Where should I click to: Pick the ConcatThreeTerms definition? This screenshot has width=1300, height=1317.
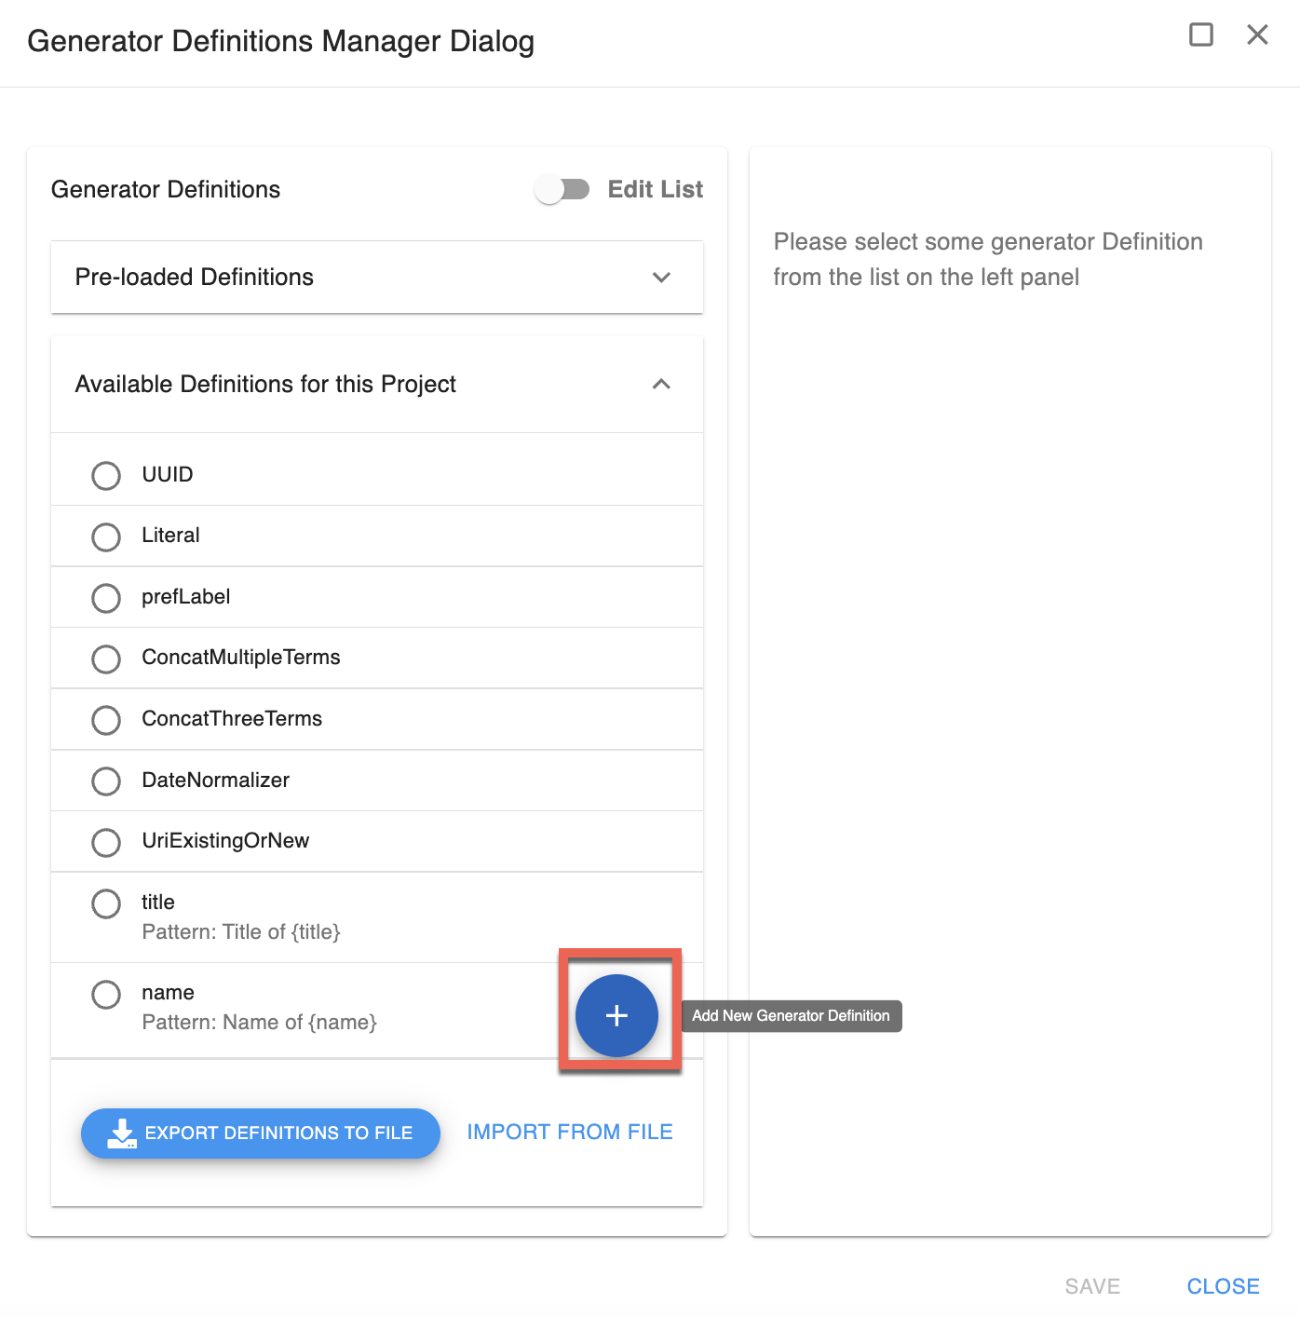(106, 720)
